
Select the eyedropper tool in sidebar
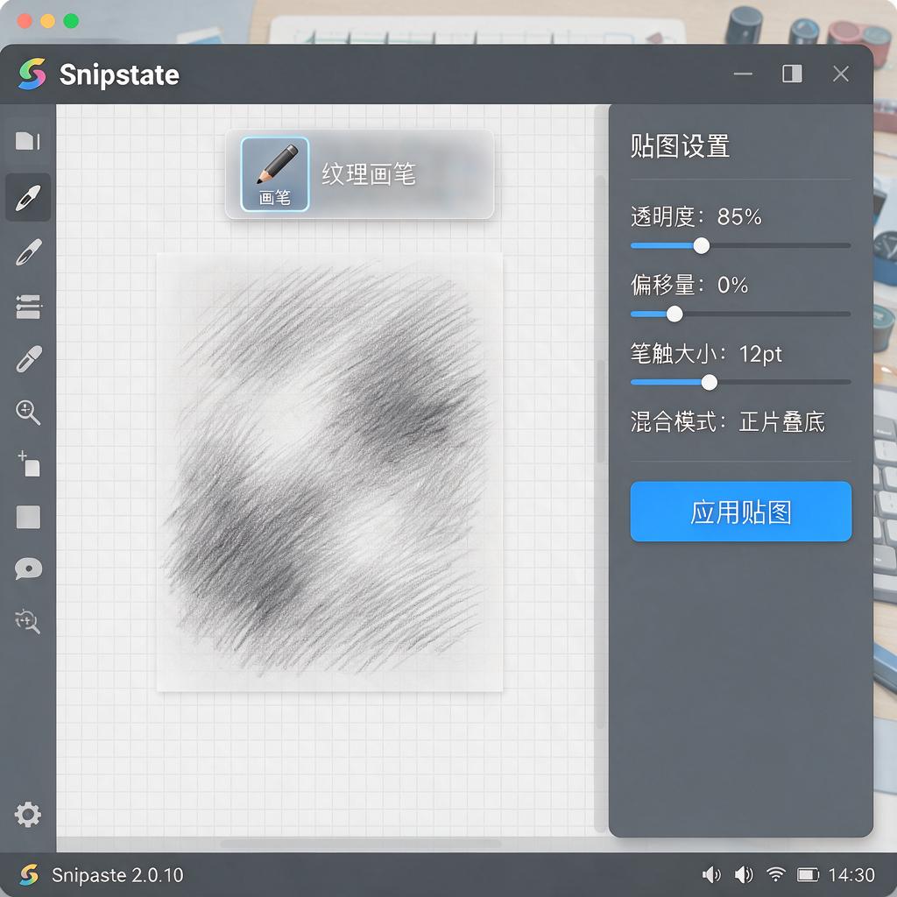[28, 359]
